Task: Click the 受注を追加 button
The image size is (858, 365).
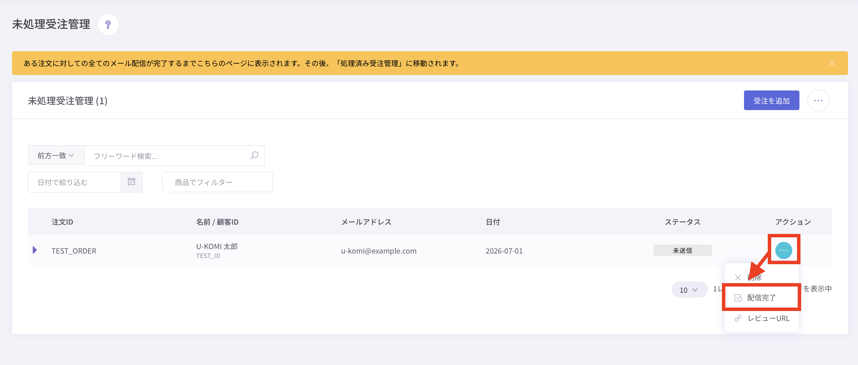Action: tap(771, 100)
